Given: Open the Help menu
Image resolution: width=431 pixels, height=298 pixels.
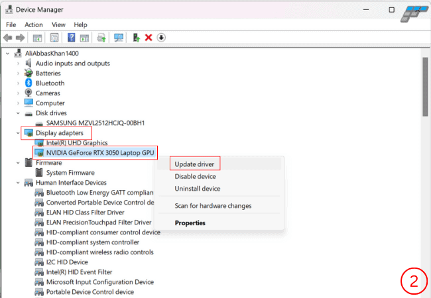Looking at the screenshot, I should (x=80, y=25).
